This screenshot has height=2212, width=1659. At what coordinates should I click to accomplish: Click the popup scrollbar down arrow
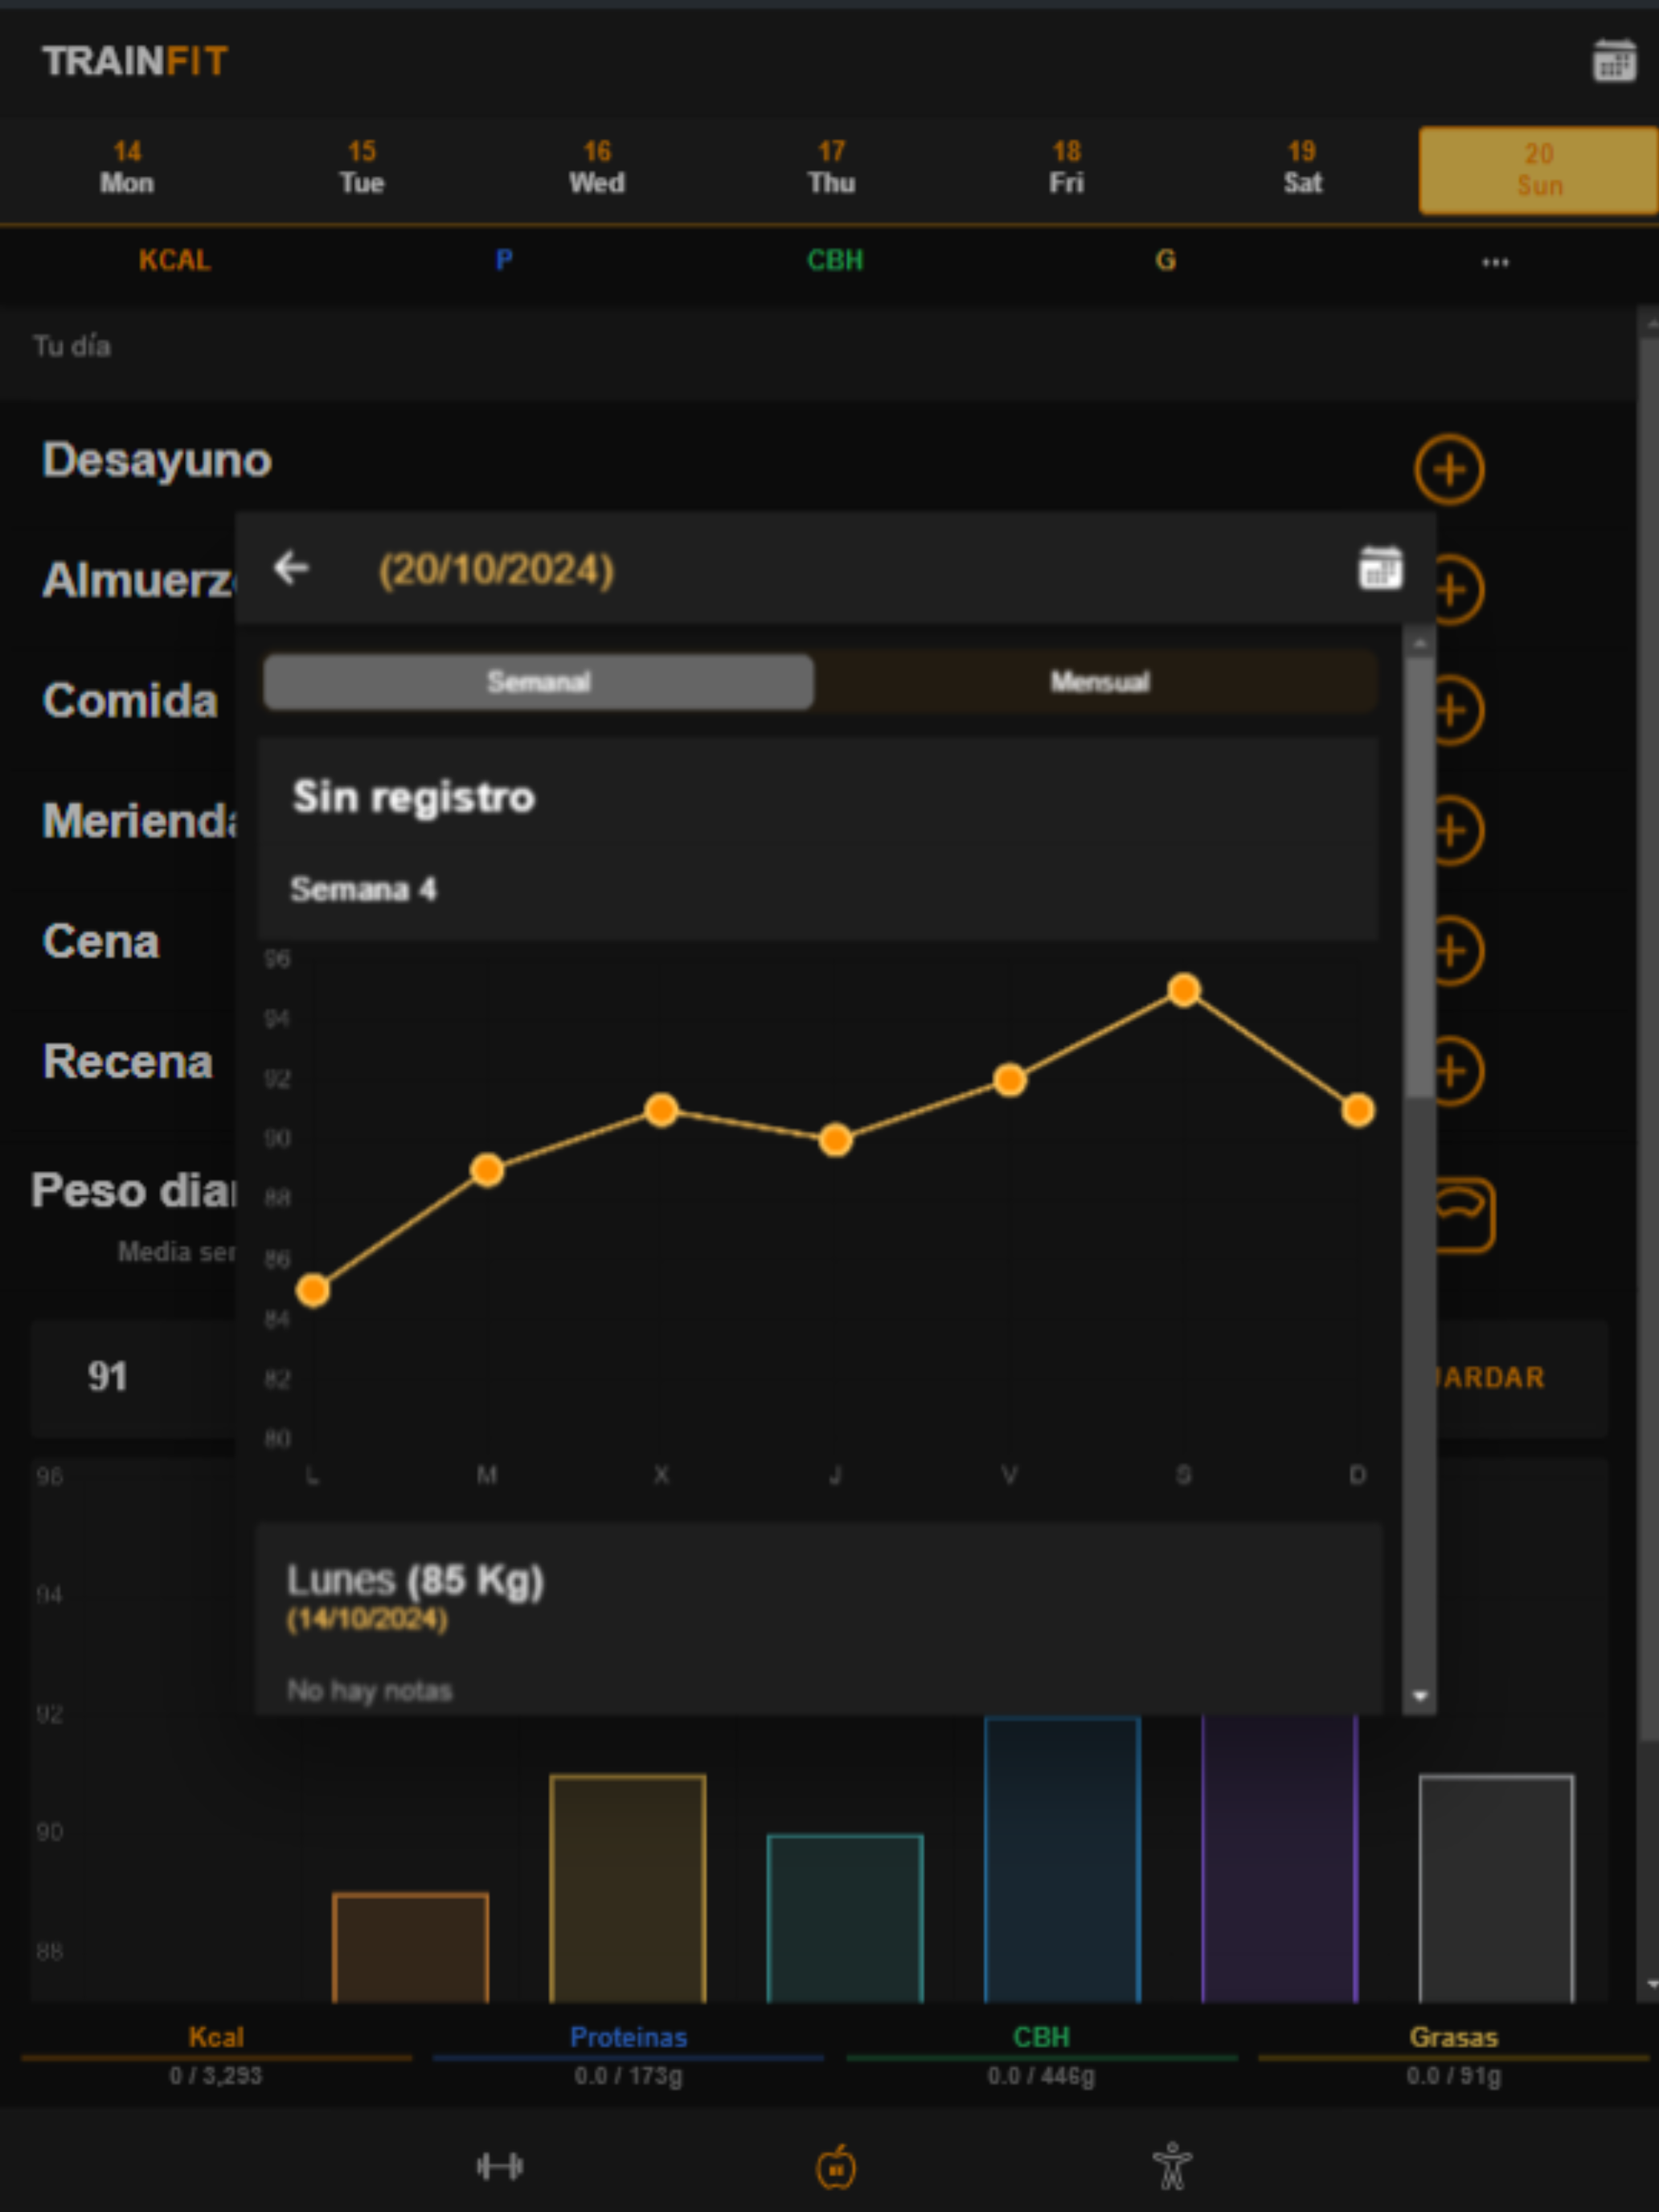coord(1419,1697)
